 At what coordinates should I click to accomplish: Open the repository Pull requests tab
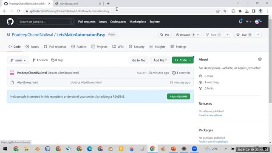coord(55,47)
